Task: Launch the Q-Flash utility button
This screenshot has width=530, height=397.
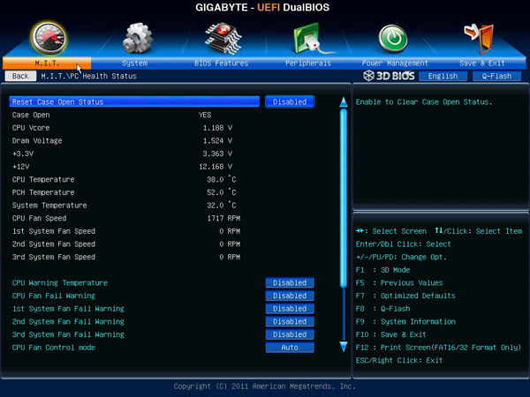Action: (x=496, y=76)
